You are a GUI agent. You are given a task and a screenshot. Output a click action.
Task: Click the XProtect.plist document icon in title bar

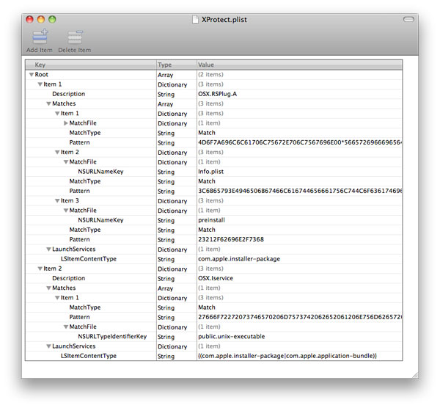point(195,20)
